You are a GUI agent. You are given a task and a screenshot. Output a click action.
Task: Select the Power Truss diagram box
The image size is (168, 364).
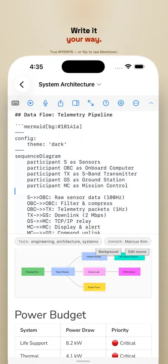click(94, 287)
